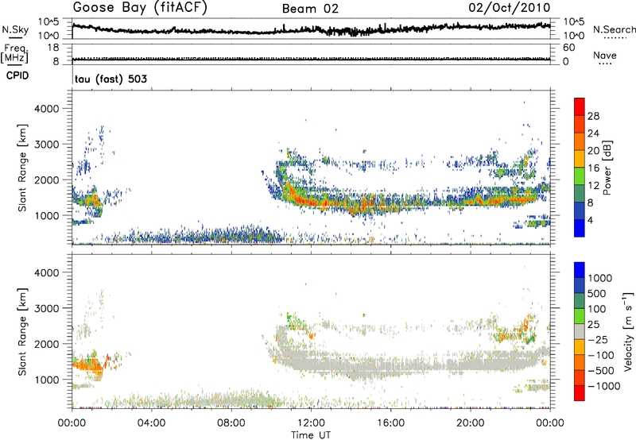Click the "−25" label on Velocity colorbar
Viewport: 636px width, 440px height.
coord(598,340)
